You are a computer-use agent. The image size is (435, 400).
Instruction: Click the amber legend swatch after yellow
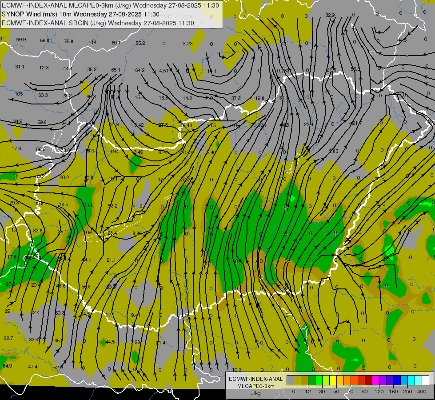tap(340, 380)
